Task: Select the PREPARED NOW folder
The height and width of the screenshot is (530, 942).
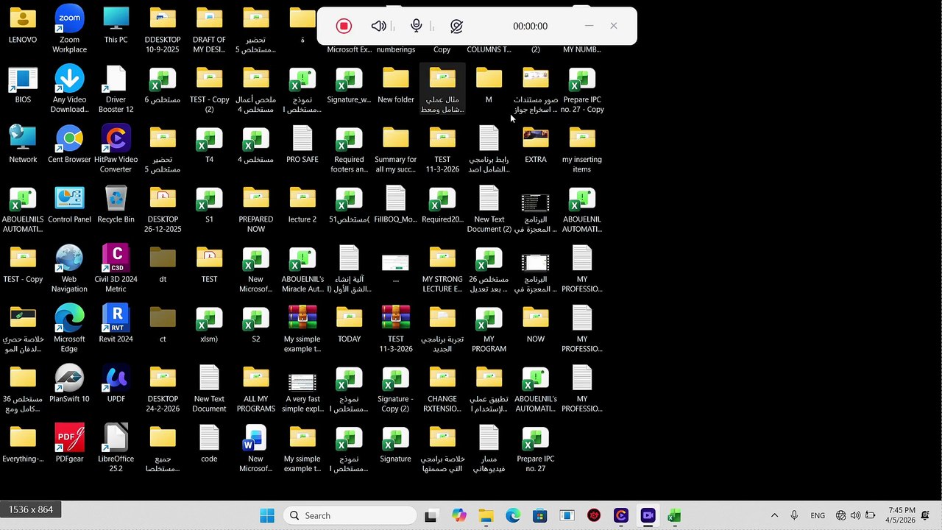Action: 256,209
